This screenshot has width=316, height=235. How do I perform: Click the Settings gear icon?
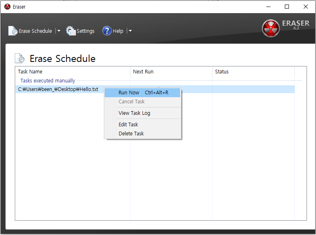tap(71, 31)
